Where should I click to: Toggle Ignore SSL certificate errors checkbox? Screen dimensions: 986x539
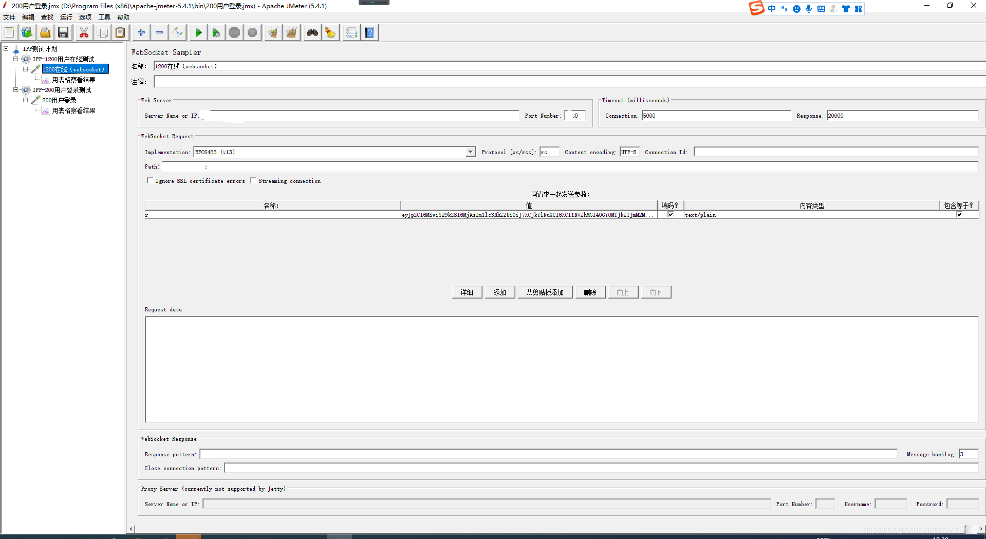[x=150, y=180]
